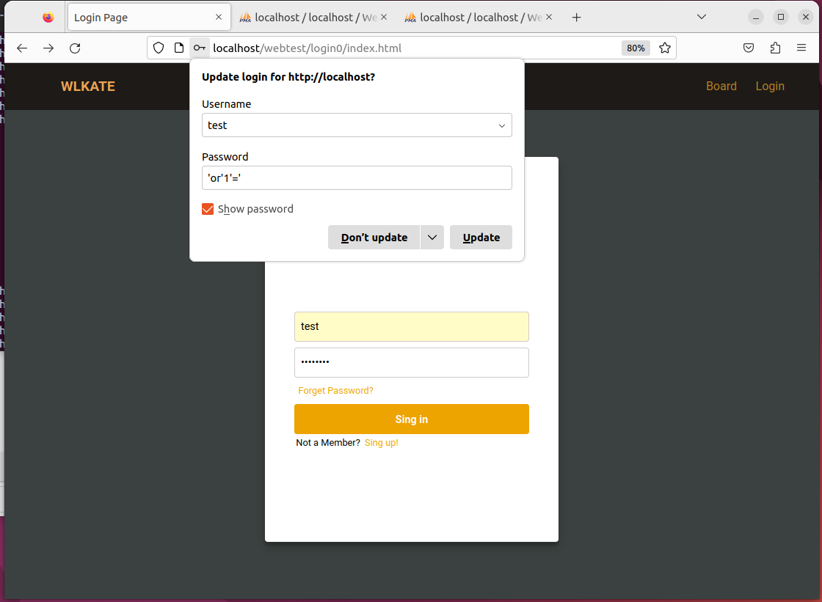This screenshot has height=602, width=822.
Task: Open the Board nav link
Action: tap(721, 86)
